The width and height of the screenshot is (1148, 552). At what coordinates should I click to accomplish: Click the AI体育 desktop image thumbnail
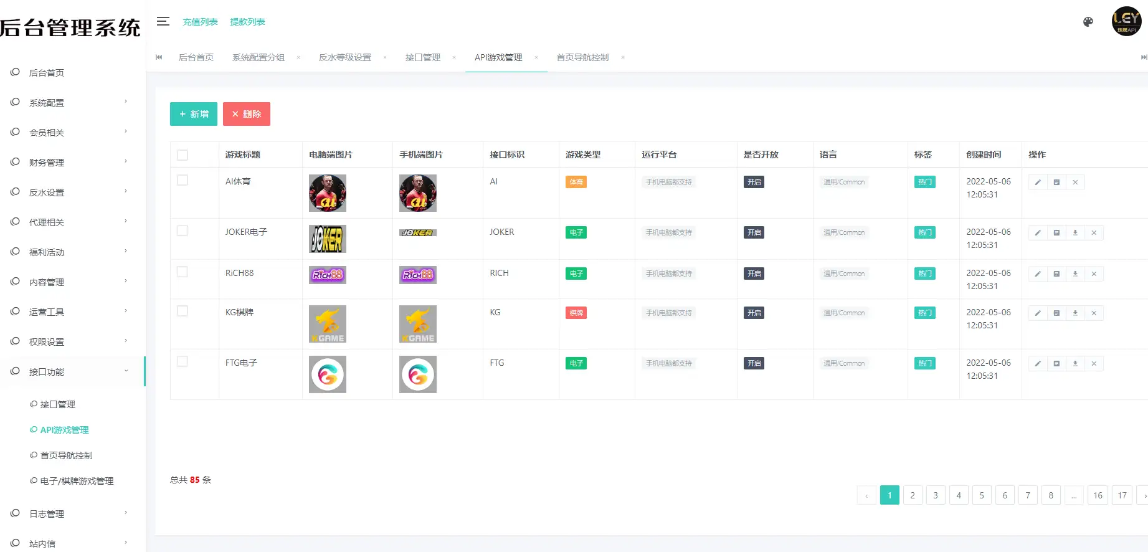coord(328,193)
